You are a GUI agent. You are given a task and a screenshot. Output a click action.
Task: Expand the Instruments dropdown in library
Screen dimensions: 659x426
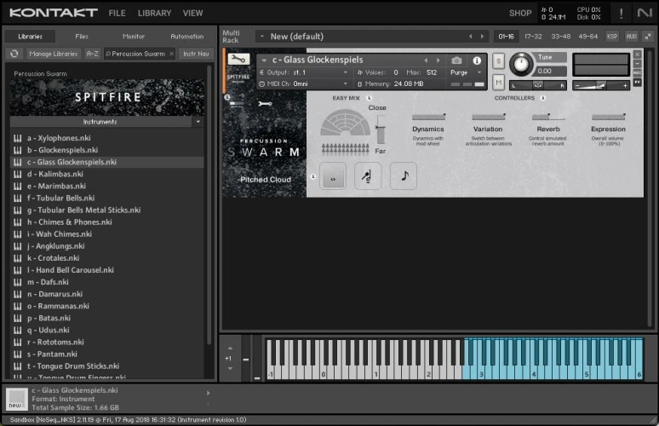point(198,122)
